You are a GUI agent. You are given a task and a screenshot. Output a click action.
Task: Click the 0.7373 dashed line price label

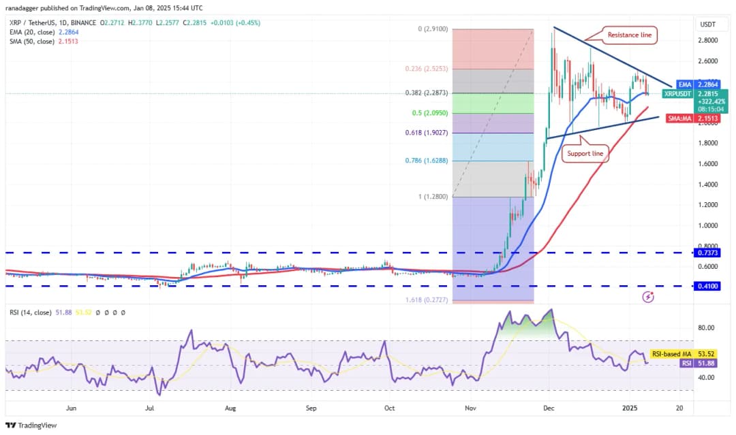[x=705, y=253]
